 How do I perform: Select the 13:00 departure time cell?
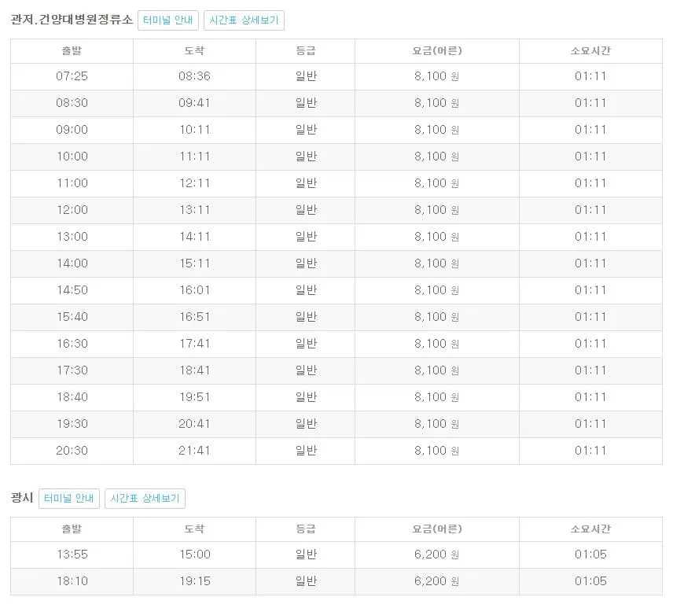coord(72,237)
